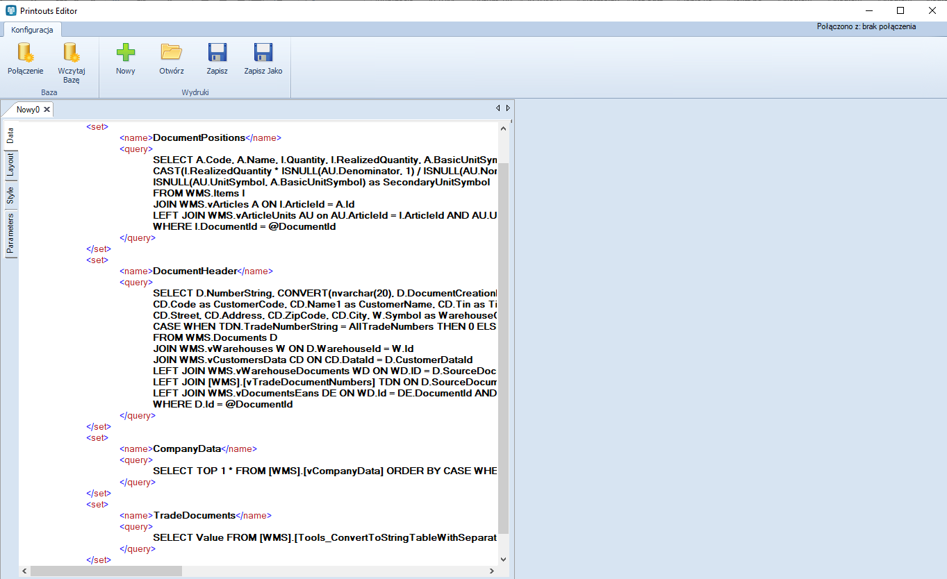947x579 pixels.
Task: Click the 'JOIN WMS.vWarehouses W' line
Action: (x=283, y=349)
